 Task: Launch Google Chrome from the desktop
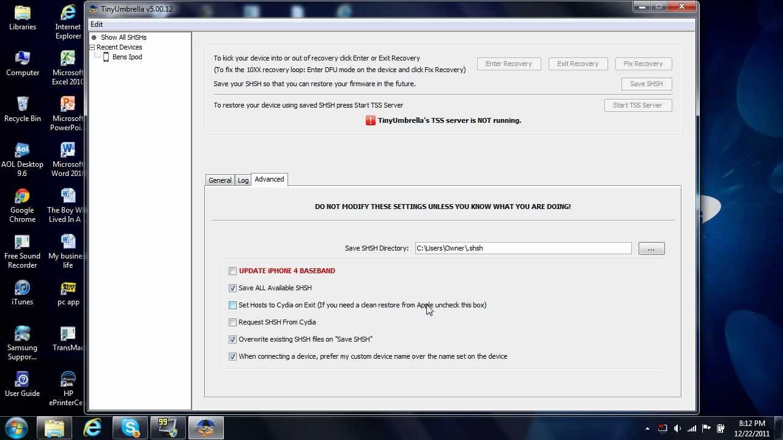tap(23, 206)
